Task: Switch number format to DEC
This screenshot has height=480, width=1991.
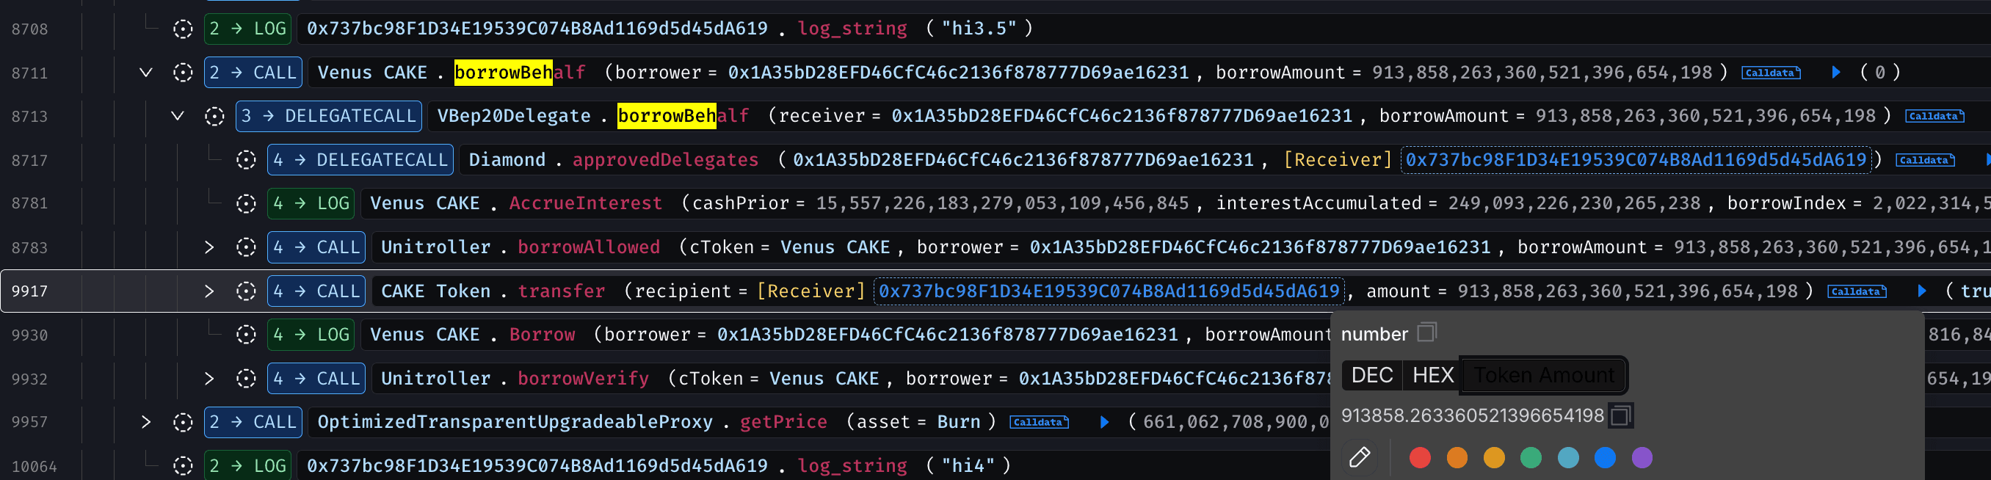Action: pos(1371,375)
